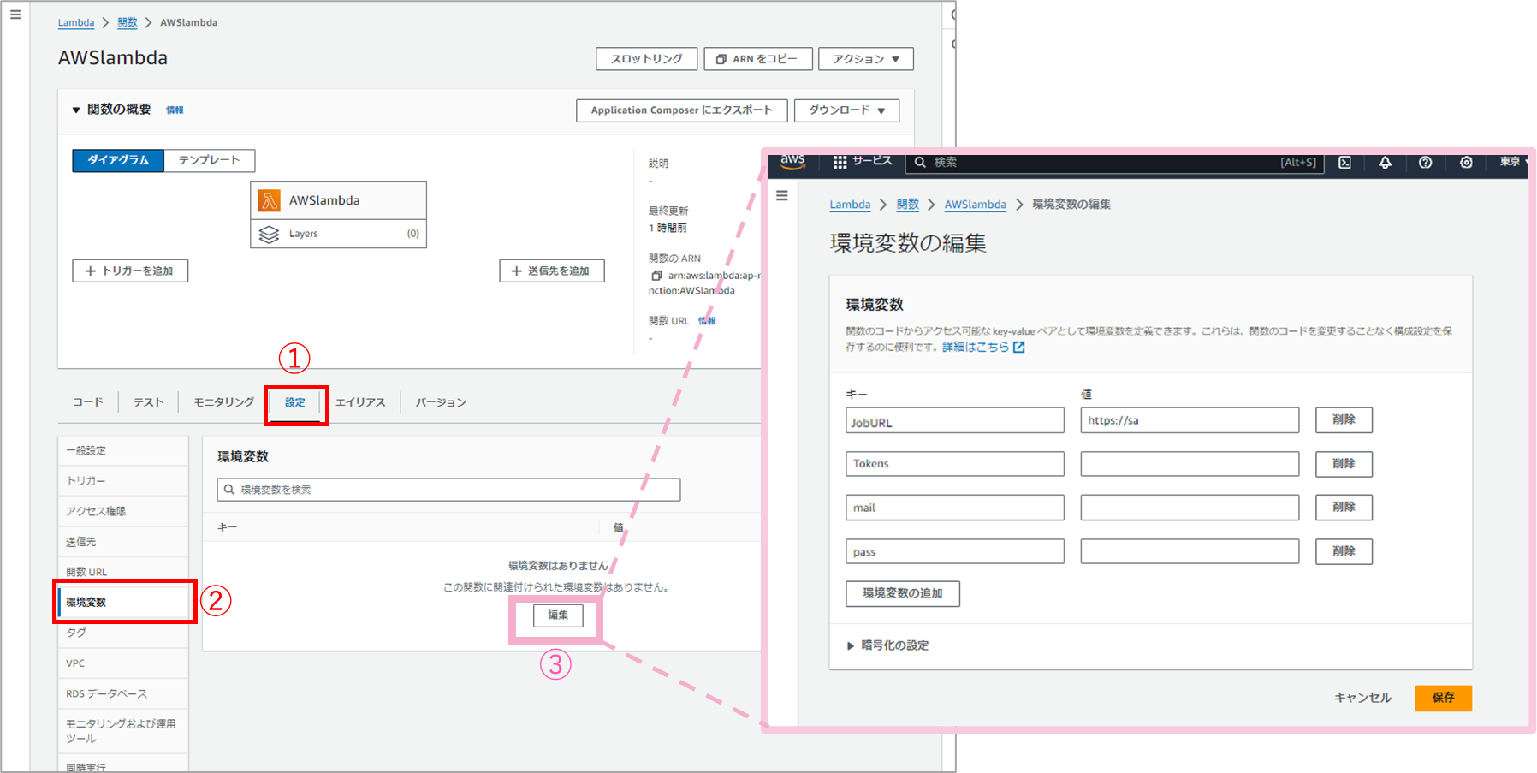Viewport: 1537px width, 773px height.
Task: Click キャンセル in the environment variables editor
Action: point(1362,698)
